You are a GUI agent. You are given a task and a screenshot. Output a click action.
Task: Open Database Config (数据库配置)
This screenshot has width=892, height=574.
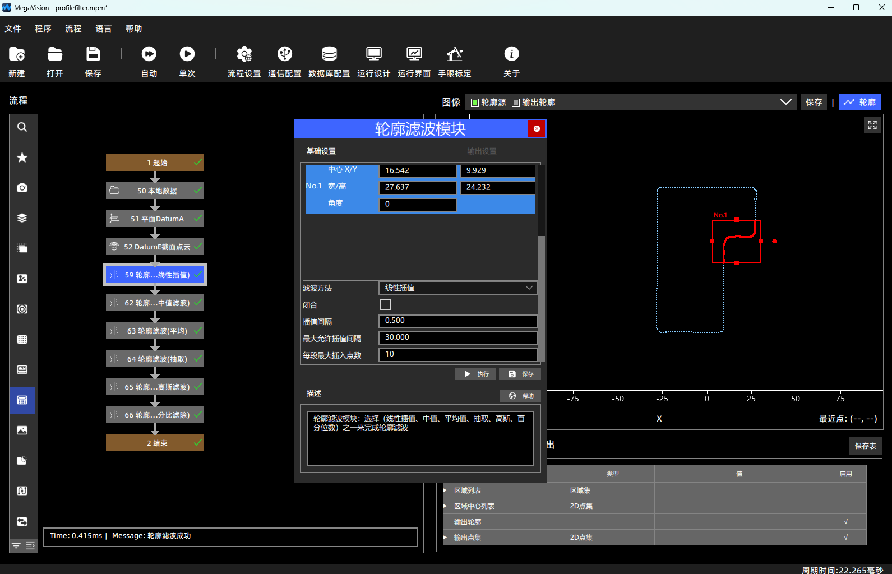point(329,54)
